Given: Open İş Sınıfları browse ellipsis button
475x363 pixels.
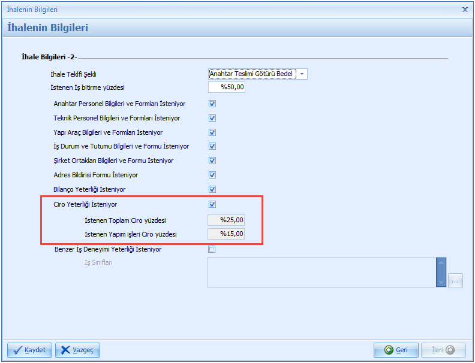Looking at the screenshot, I should click(x=455, y=280).
